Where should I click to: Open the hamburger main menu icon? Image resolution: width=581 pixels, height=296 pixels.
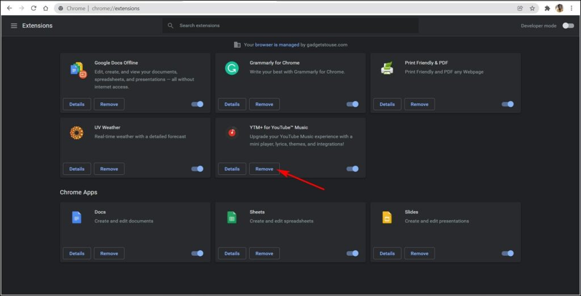point(14,26)
